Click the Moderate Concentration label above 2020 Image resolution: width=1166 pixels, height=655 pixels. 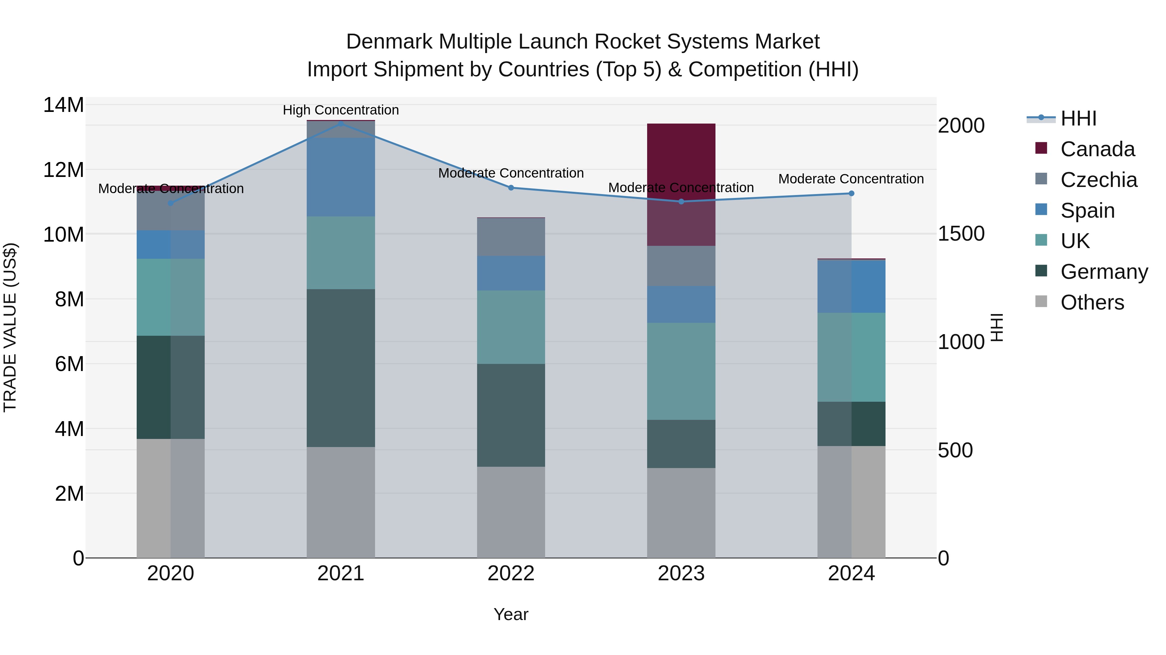tap(171, 189)
